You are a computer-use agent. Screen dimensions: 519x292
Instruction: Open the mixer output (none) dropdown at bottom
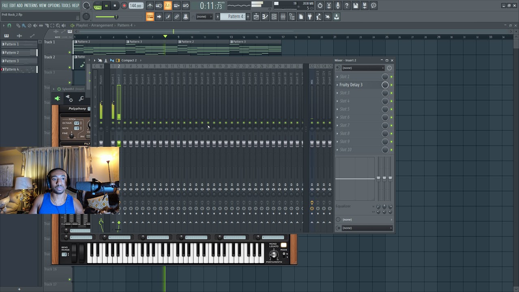[x=367, y=228]
